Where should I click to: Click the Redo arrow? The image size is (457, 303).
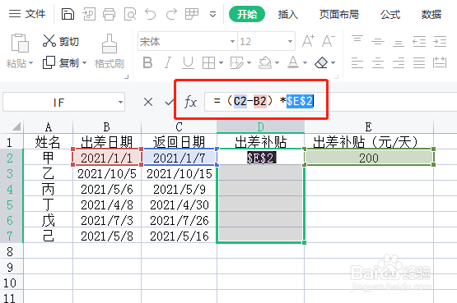[x=171, y=14]
